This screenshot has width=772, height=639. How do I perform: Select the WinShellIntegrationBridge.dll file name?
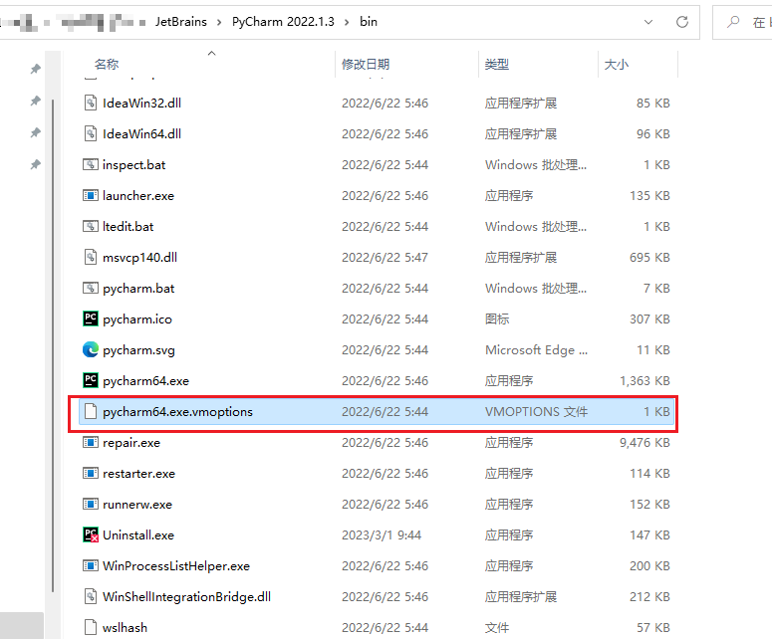186,596
